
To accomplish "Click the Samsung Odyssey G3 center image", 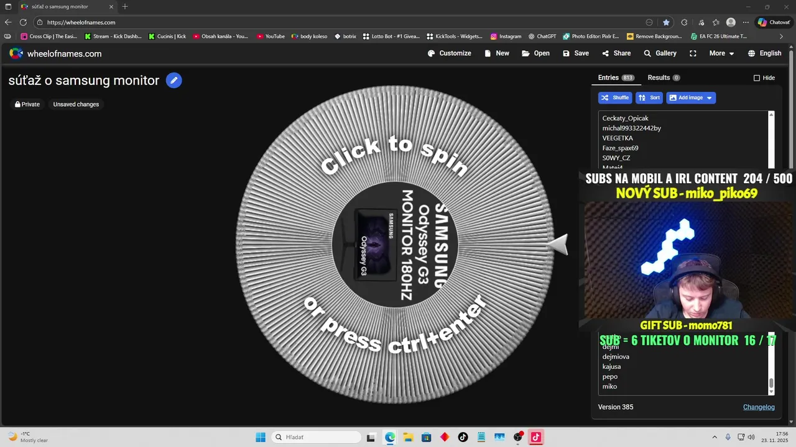I will pos(395,245).
